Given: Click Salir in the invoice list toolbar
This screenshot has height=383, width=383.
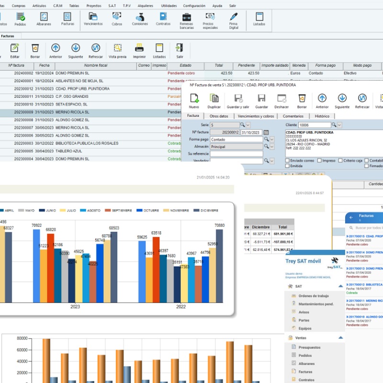Looking at the screenshot, I should coord(180,51).
